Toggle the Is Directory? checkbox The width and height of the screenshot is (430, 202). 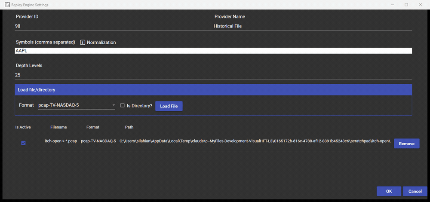[x=123, y=106]
